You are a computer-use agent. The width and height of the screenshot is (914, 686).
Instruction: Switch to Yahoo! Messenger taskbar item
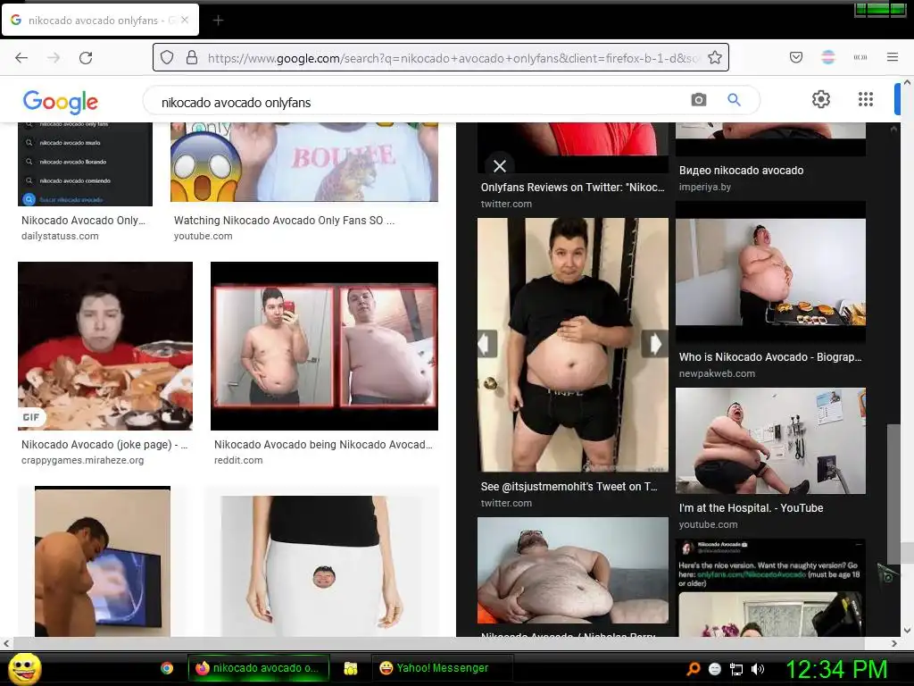point(442,668)
